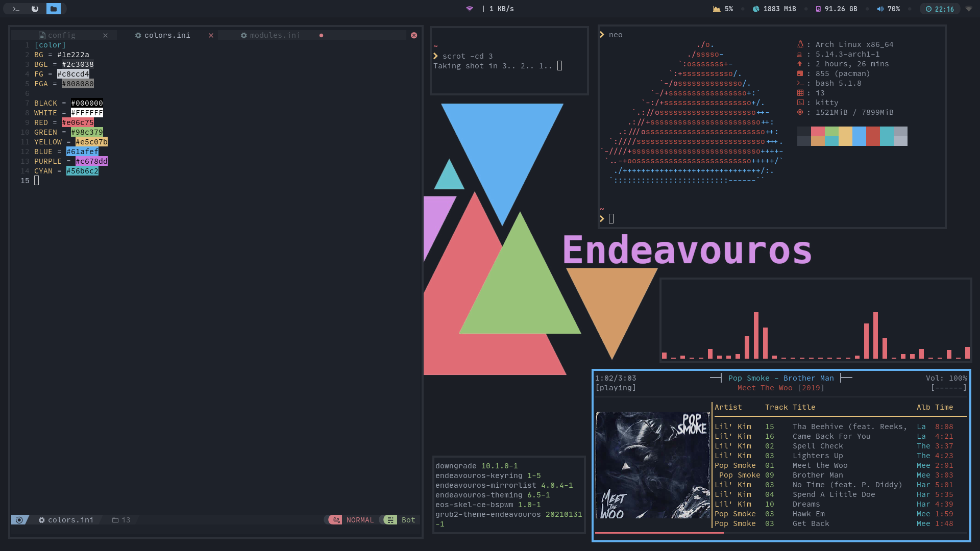Select the WiFi status icon in taskbar
980x551 pixels.
tap(470, 9)
